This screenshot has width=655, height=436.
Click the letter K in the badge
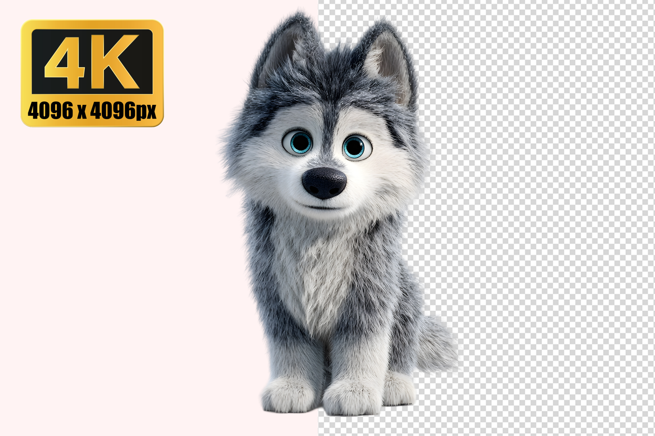pos(115,61)
